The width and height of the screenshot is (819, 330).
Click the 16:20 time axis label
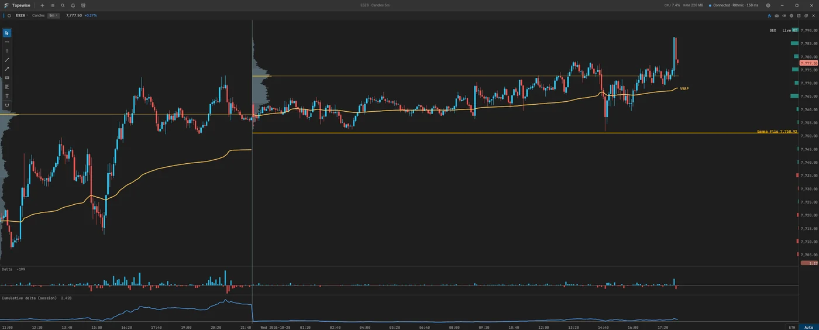click(x=126, y=328)
